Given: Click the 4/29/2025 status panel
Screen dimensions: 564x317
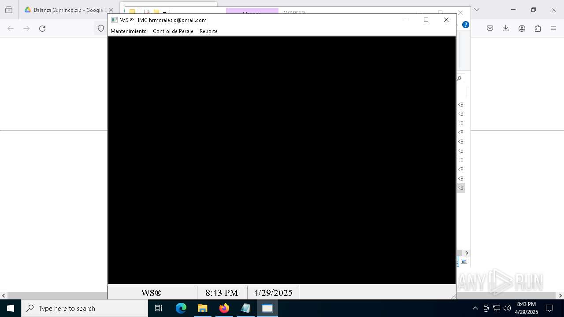Looking at the screenshot, I should coord(273,293).
